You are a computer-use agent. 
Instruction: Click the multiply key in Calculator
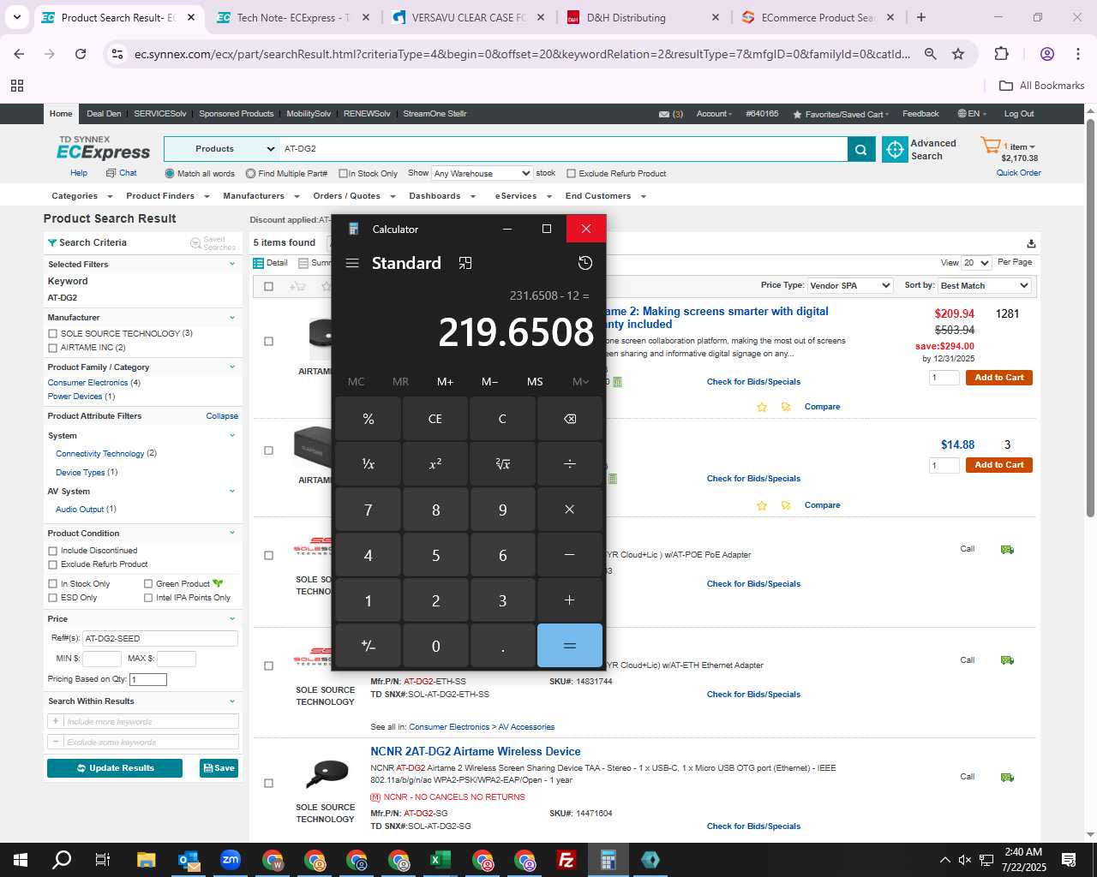pos(570,509)
